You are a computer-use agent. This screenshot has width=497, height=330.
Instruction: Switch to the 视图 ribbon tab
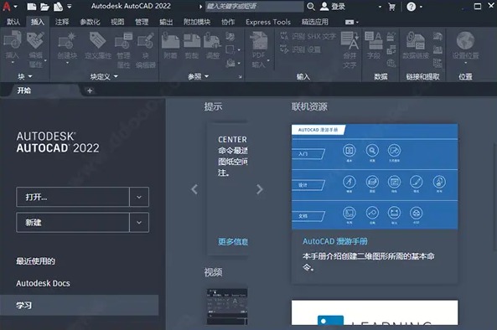pos(117,22)
